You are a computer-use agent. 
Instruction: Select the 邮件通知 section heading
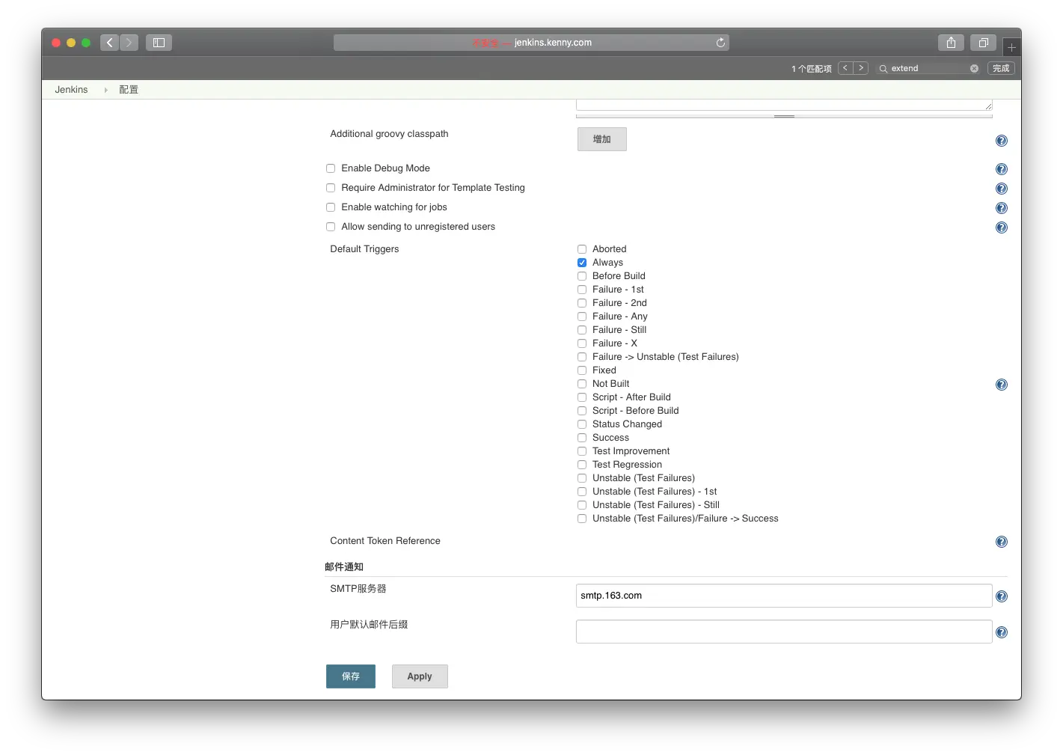pyautogui.click(x=344, y=567)
